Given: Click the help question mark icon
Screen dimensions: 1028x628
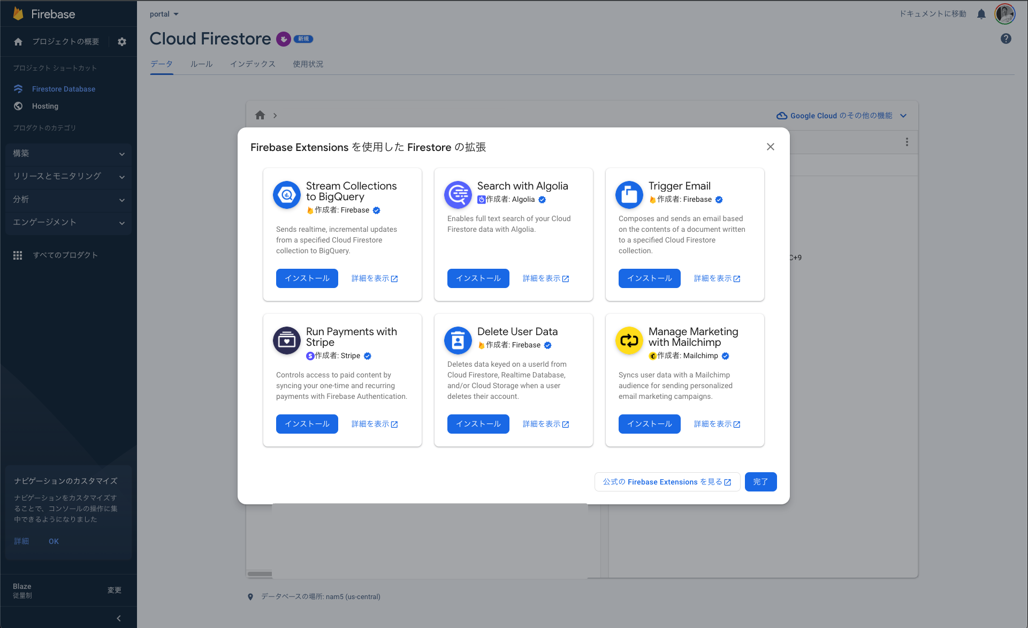Looking at the screenshot, I should (x=1006, y=39).
